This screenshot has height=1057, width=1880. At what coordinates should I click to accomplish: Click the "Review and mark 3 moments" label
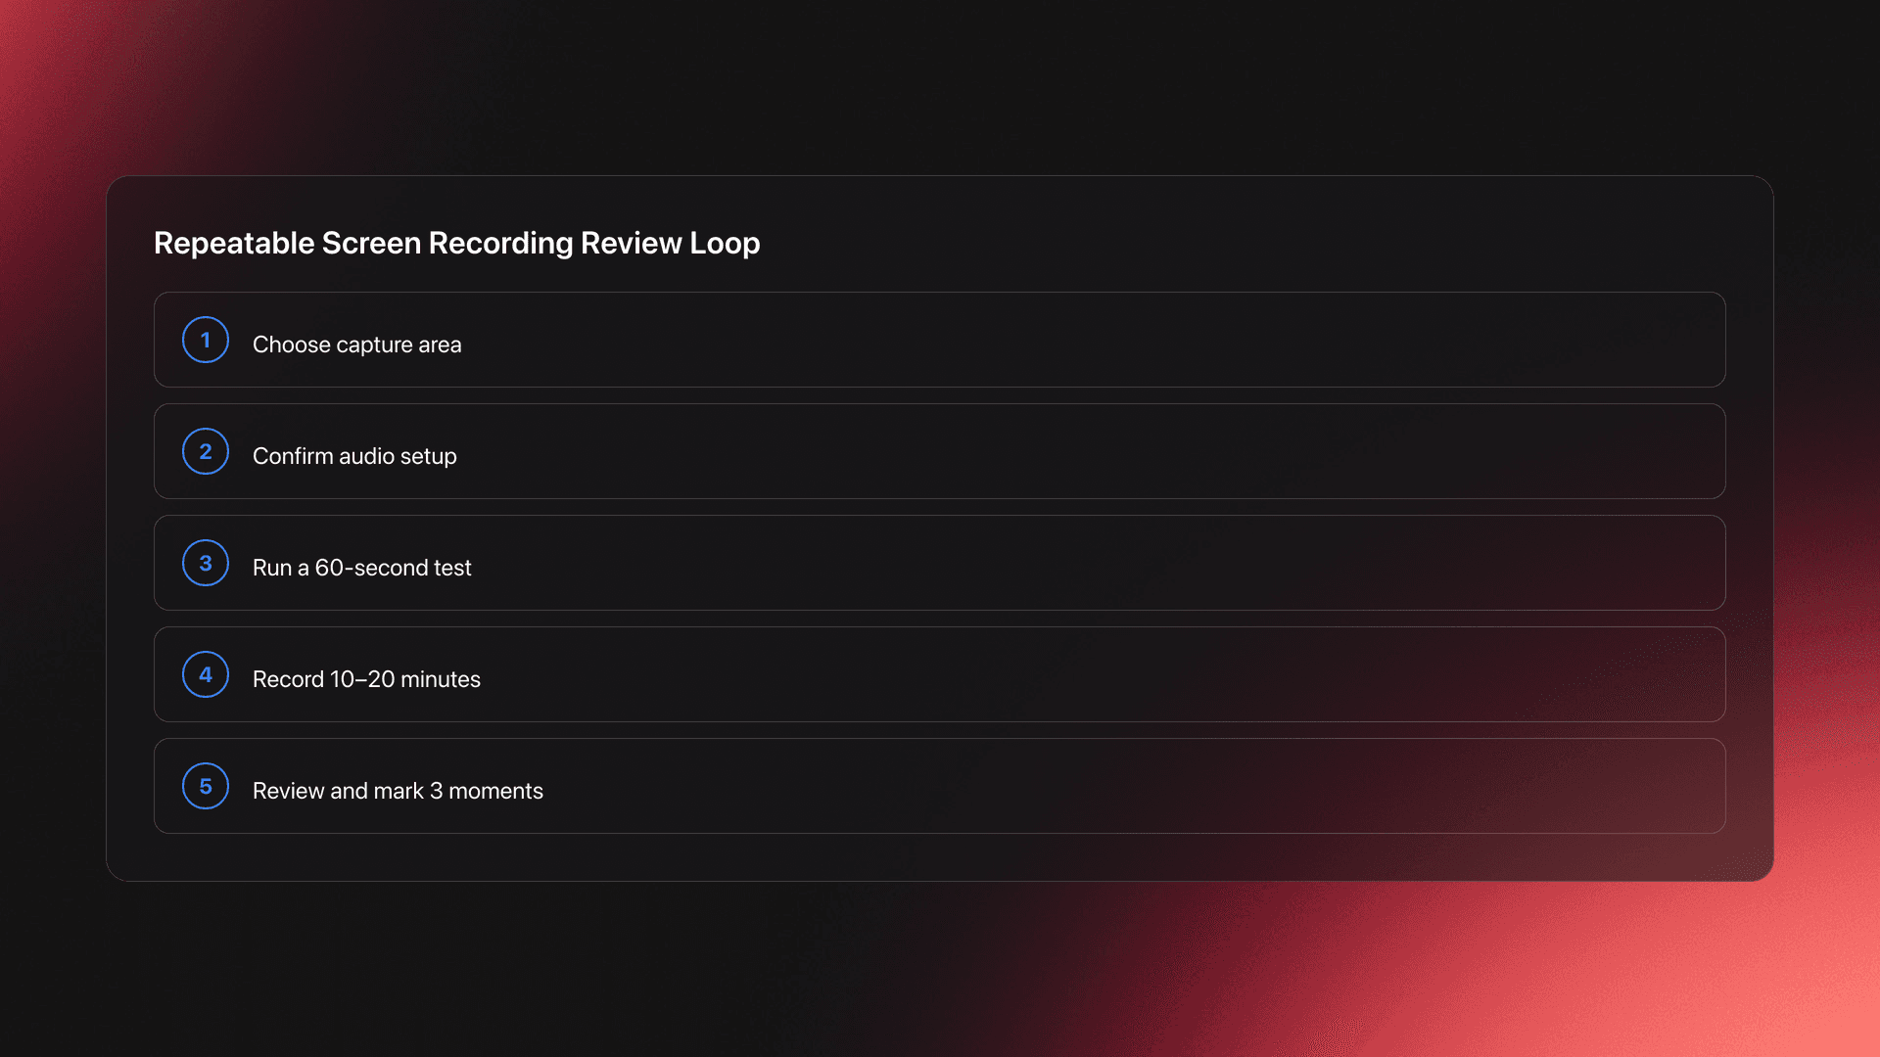[x=398, y=790]
